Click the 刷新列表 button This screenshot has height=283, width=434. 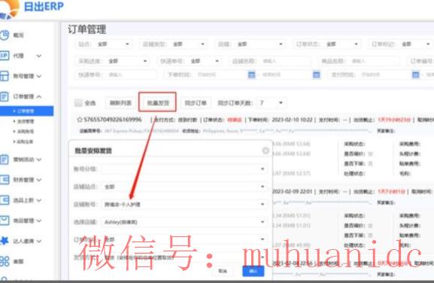coord(120,103)
